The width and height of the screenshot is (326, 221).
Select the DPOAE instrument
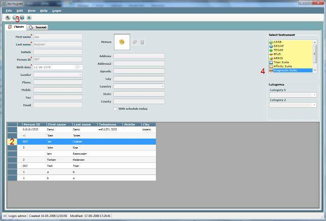click(x=291, y=46)
